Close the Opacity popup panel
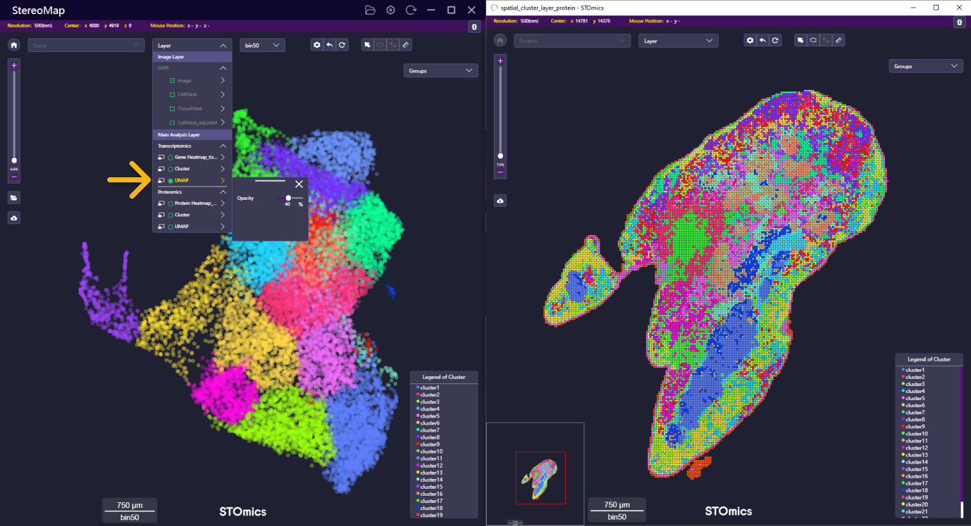971x526 pixels. tap(299, 184)
